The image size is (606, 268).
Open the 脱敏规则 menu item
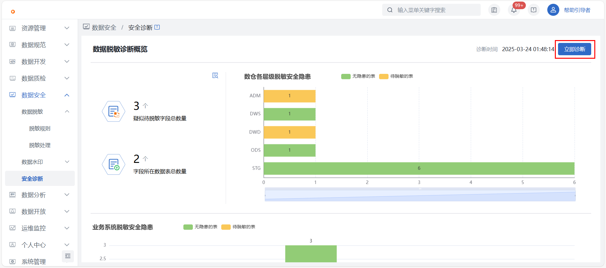coord(40,128)
